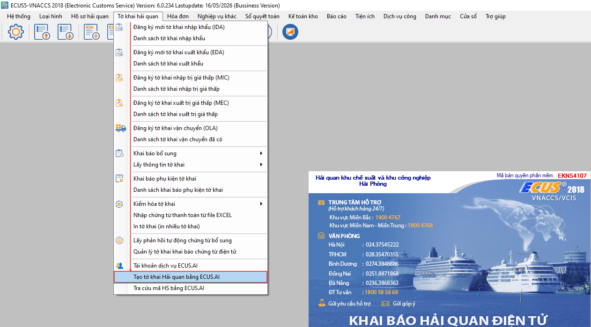591x327 pixels.
Task: Click the list with down-arrow toolbar icon
Action: point(66,32)
